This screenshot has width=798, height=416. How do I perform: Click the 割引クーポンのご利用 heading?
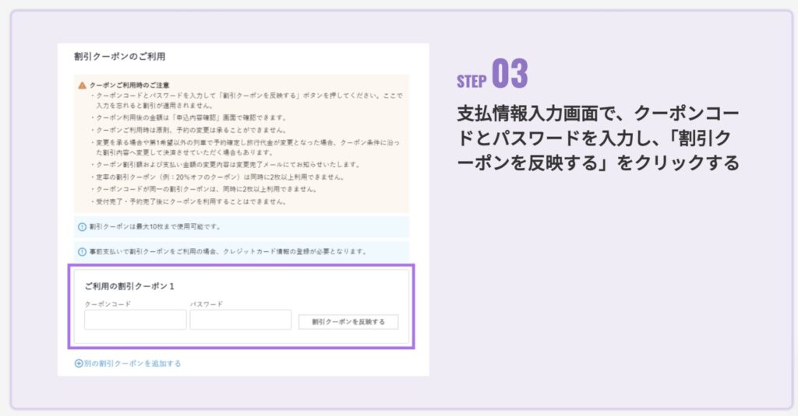[x=119, y=57]
